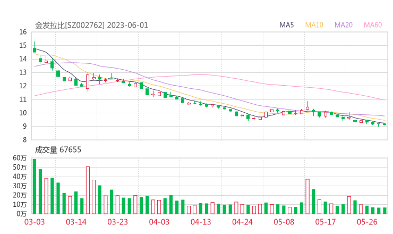Screen dimensions: 393x234
Task: Click the price axis value 16
Action: (23, 32)
